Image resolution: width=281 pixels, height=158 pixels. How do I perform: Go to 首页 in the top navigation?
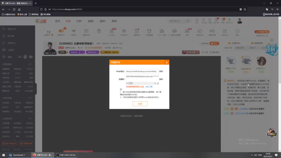[x=58, y=21]
